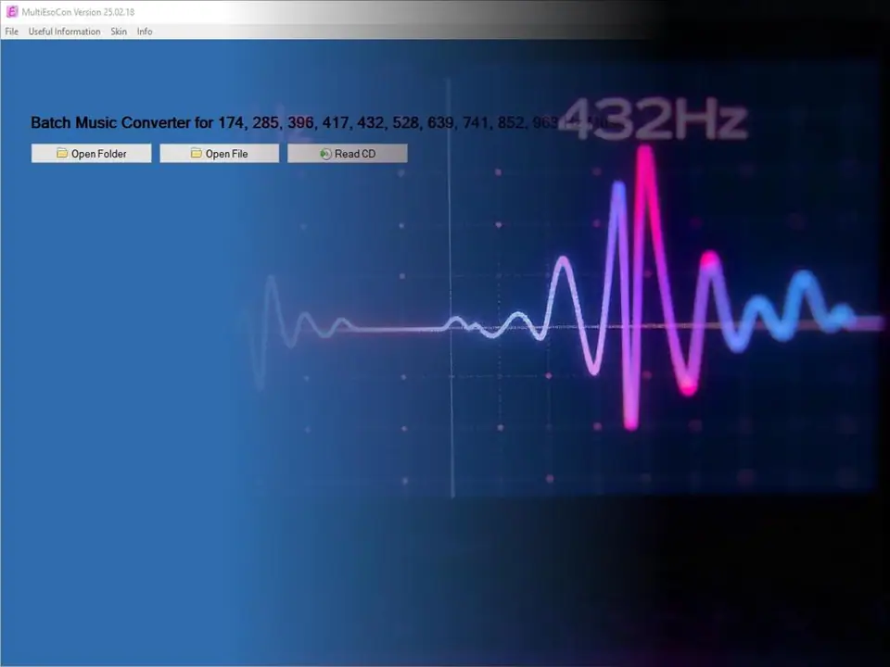Viewport: 890px width, 667px height.
Task: Open the File menu
Action: click(11, 31)
